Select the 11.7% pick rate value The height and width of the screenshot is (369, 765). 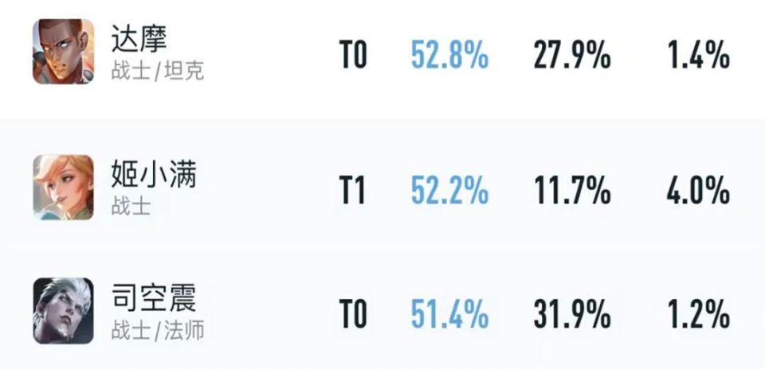(x=572, y=192)
